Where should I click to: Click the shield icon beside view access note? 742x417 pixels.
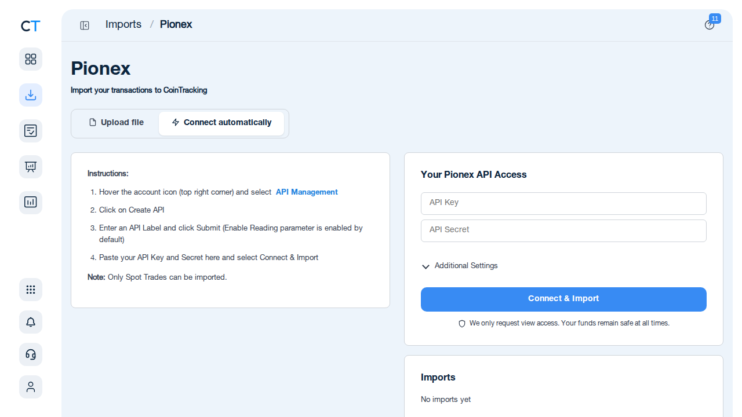tap(462, 324)
